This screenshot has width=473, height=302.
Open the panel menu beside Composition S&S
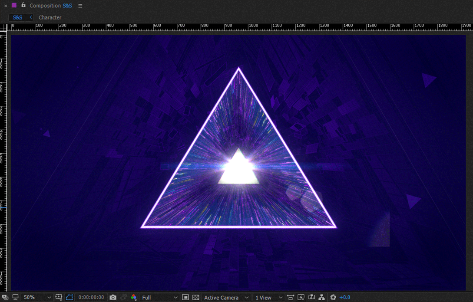point(80,6)
